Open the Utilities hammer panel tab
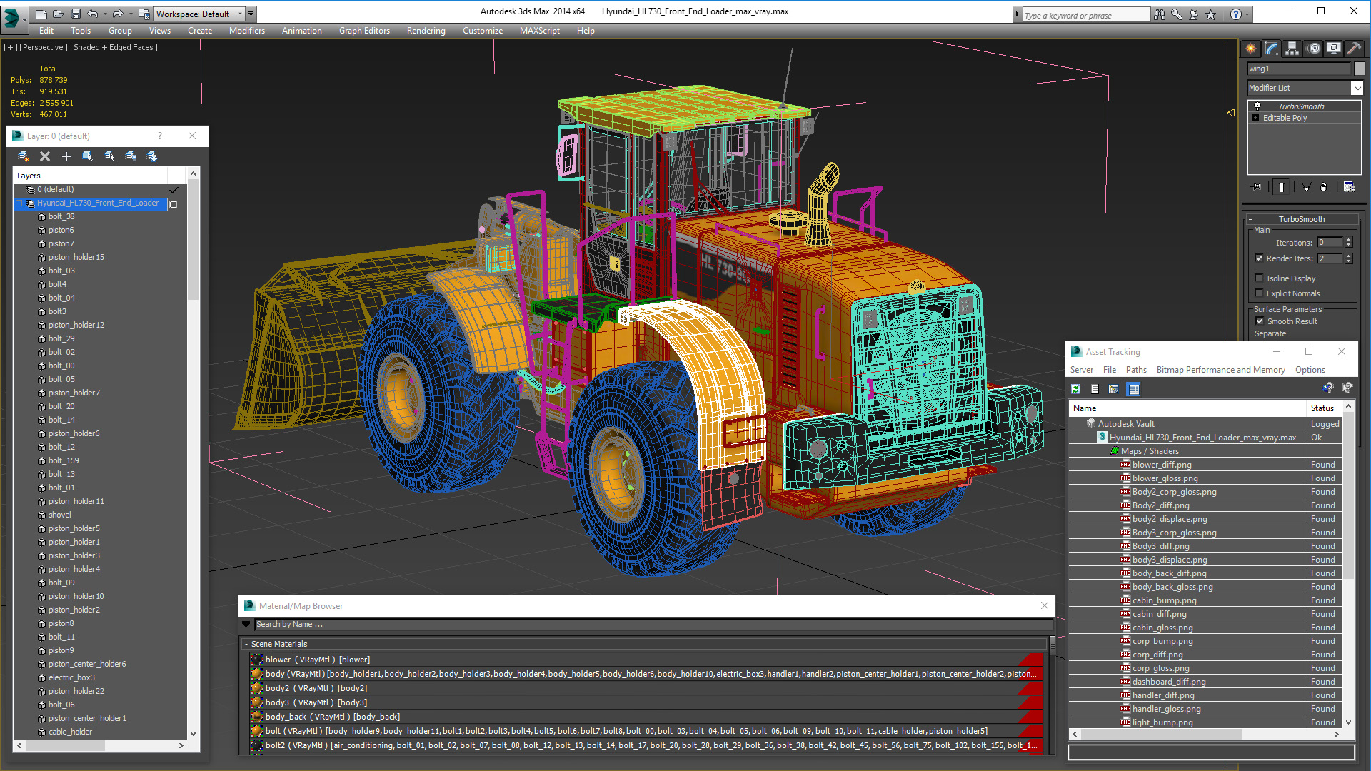Viewport: 1371px width, 771px height. tap(1354, 49)
